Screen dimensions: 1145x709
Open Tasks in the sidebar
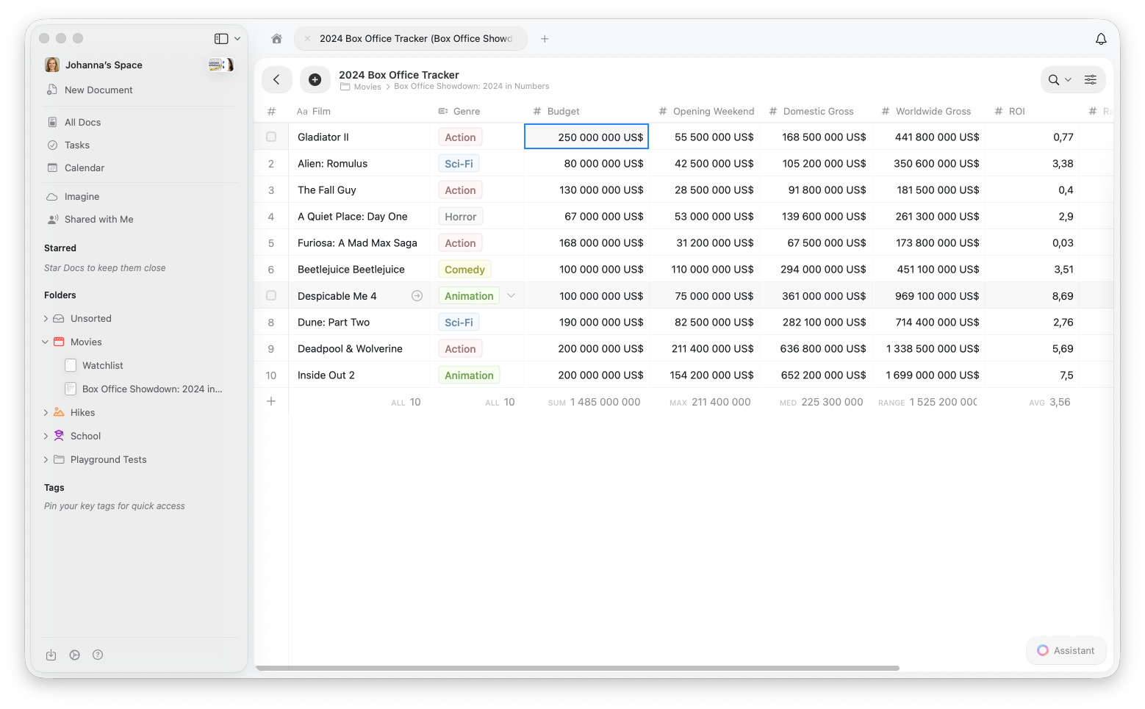tap(76, 145)
